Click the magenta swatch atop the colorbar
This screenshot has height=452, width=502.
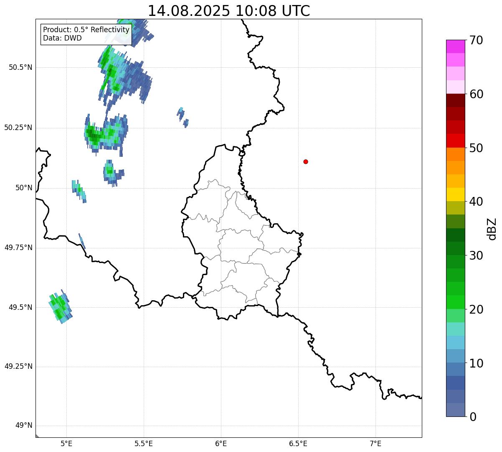455,46
